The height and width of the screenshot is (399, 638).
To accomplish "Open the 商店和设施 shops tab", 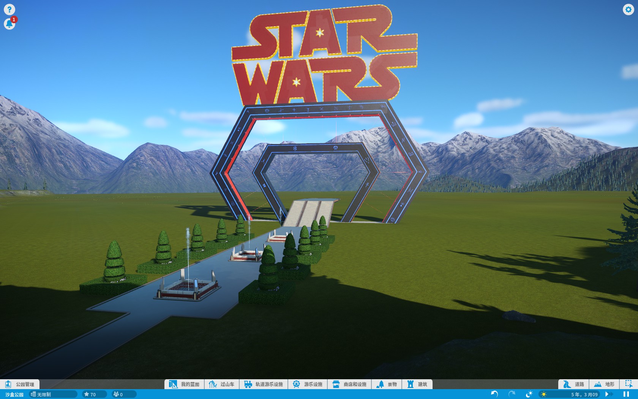I will coord(350,384).
